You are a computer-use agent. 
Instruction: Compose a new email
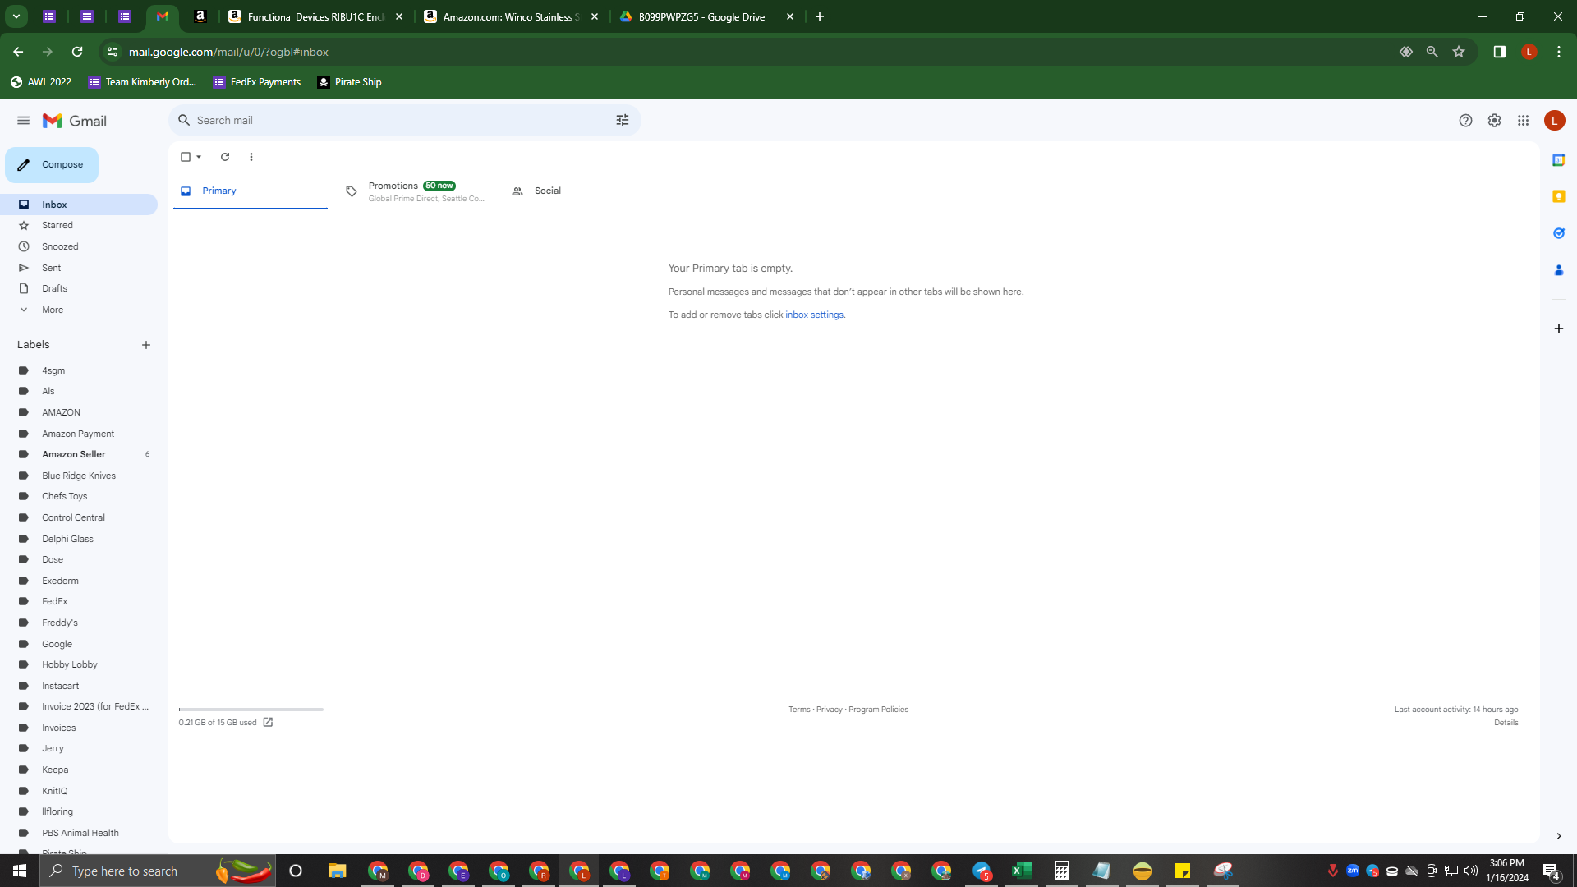point(52,165)
